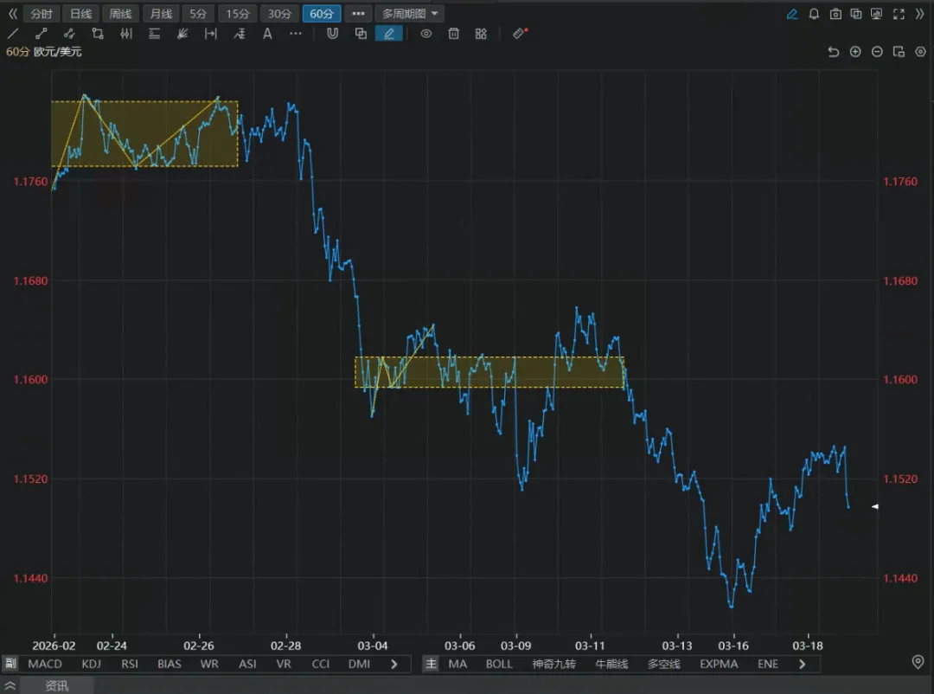This screenshot has height=694, width=934.
Task: Add the BIAS sub-indicator
Action: coord(170,664)
